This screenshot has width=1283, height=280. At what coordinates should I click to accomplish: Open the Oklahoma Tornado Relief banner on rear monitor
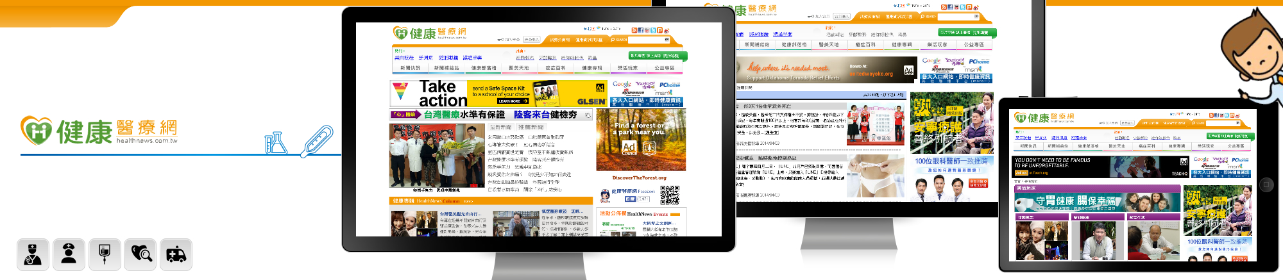(826, 70)
